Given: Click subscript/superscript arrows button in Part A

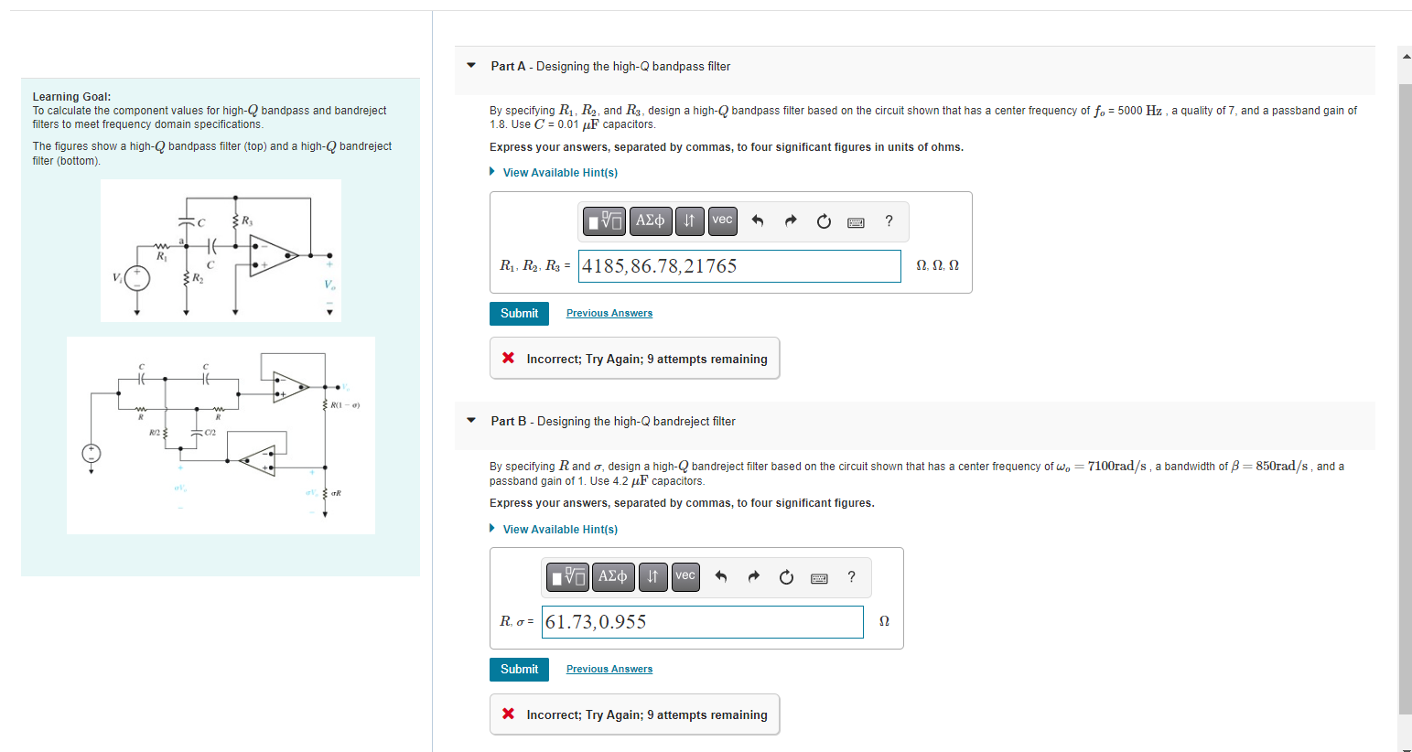Looking at the screenshot, I should coord(689,220).
